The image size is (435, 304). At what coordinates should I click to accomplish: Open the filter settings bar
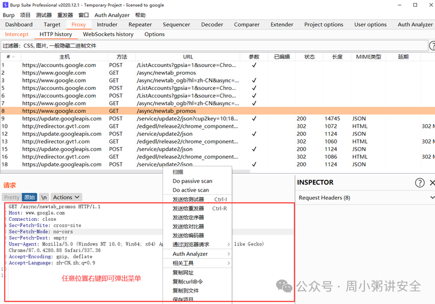tap(214, 46)
